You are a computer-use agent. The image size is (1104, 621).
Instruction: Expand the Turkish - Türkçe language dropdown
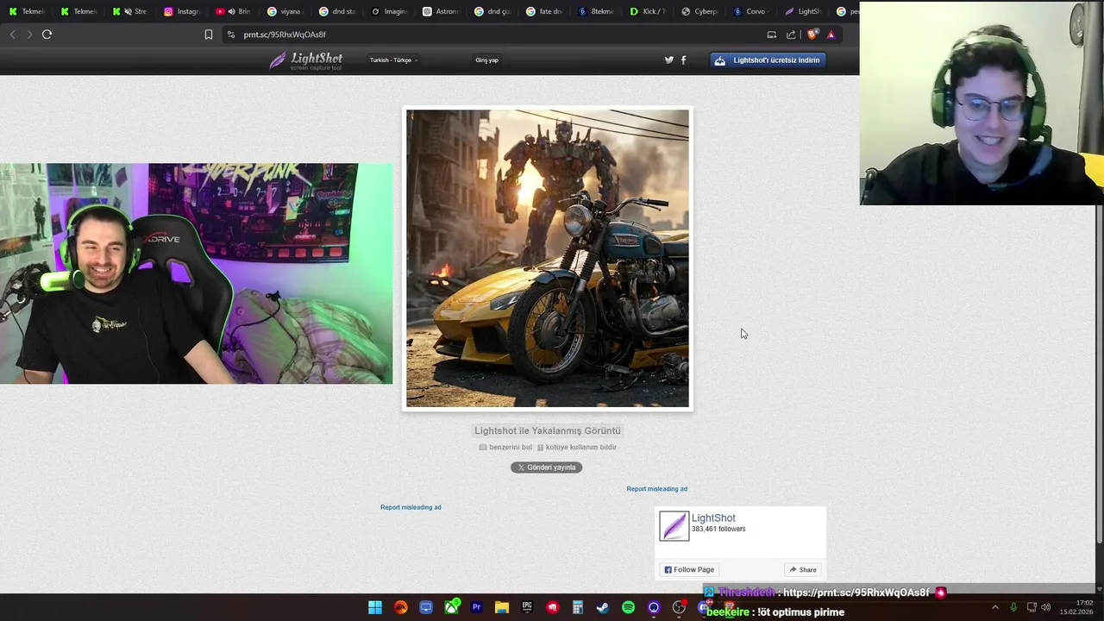pos(393,60)
